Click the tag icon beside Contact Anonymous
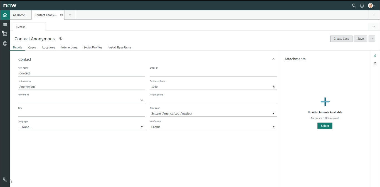 pos(61,39)
